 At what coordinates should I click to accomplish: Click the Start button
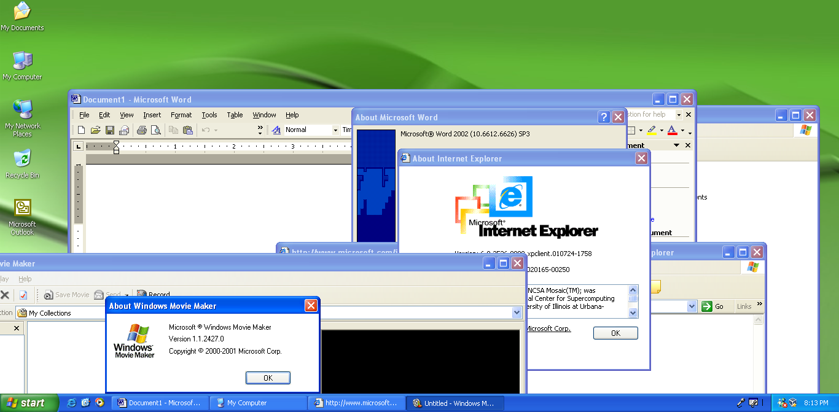tap(29, 403)
